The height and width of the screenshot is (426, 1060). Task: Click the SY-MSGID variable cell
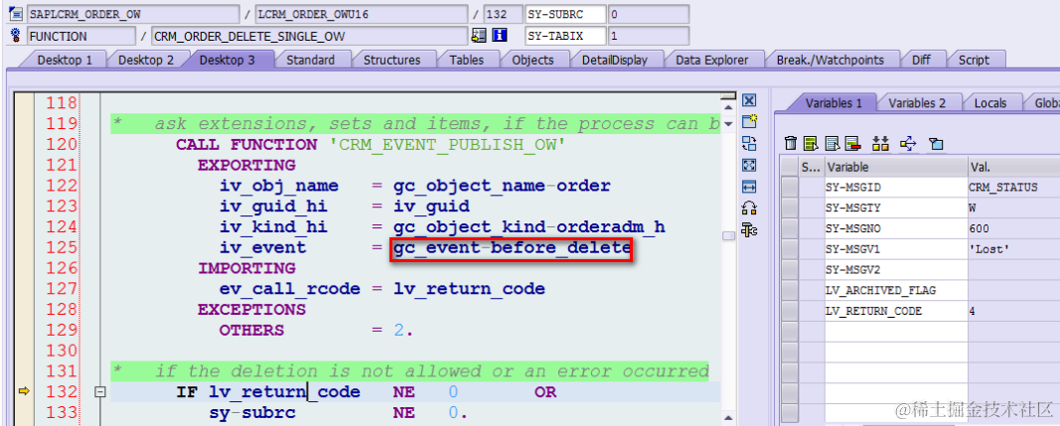pos(896,188)
